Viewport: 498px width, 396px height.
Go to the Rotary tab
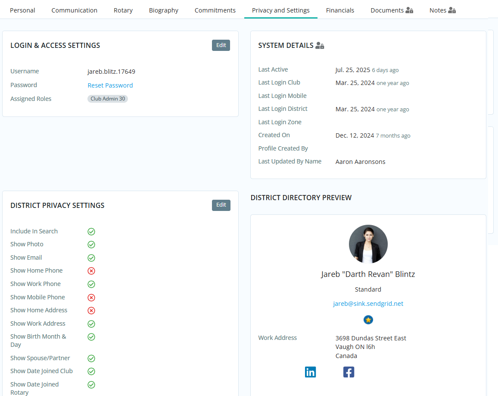[x=123, y=10]
